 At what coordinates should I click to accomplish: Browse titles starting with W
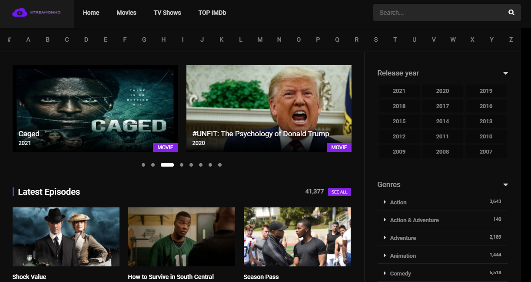(x=453, y=39)
